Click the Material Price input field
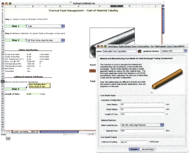 (142, 131)
